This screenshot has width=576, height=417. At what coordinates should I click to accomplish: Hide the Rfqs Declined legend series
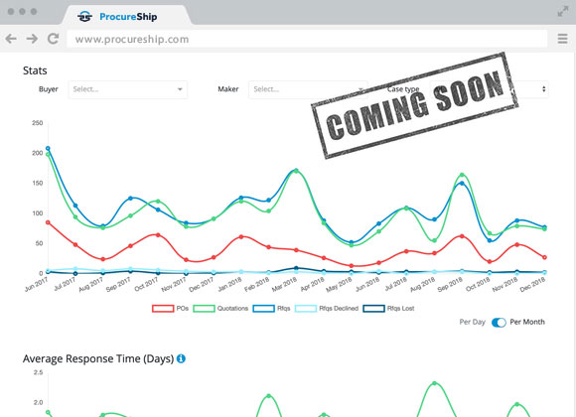pyautogui.click(x=327, y=308)
